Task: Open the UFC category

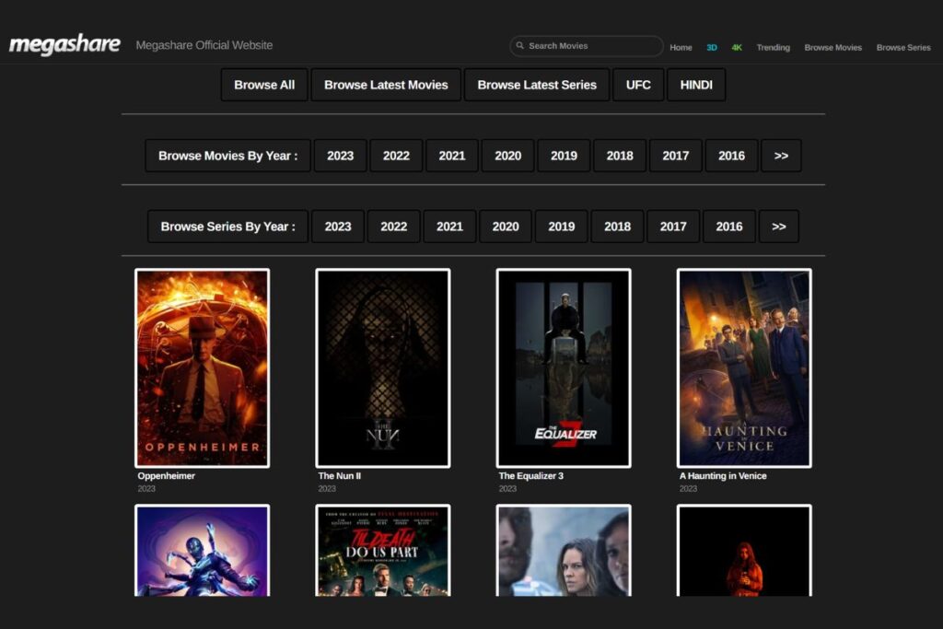Action: point(638,85)
